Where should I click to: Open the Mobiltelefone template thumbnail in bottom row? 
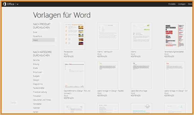coord(141,108)
